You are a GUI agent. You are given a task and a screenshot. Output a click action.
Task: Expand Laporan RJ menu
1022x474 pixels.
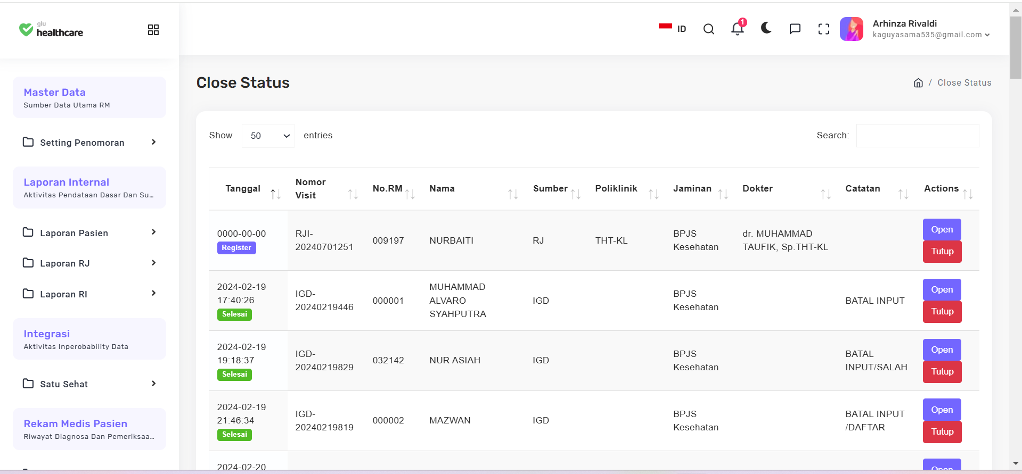pyautogui.click(x=89, y=263)
